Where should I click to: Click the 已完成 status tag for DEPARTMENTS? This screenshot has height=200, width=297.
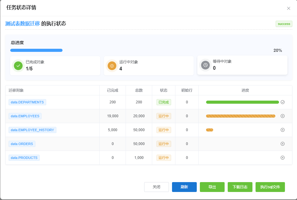click(x=164, y=102)
